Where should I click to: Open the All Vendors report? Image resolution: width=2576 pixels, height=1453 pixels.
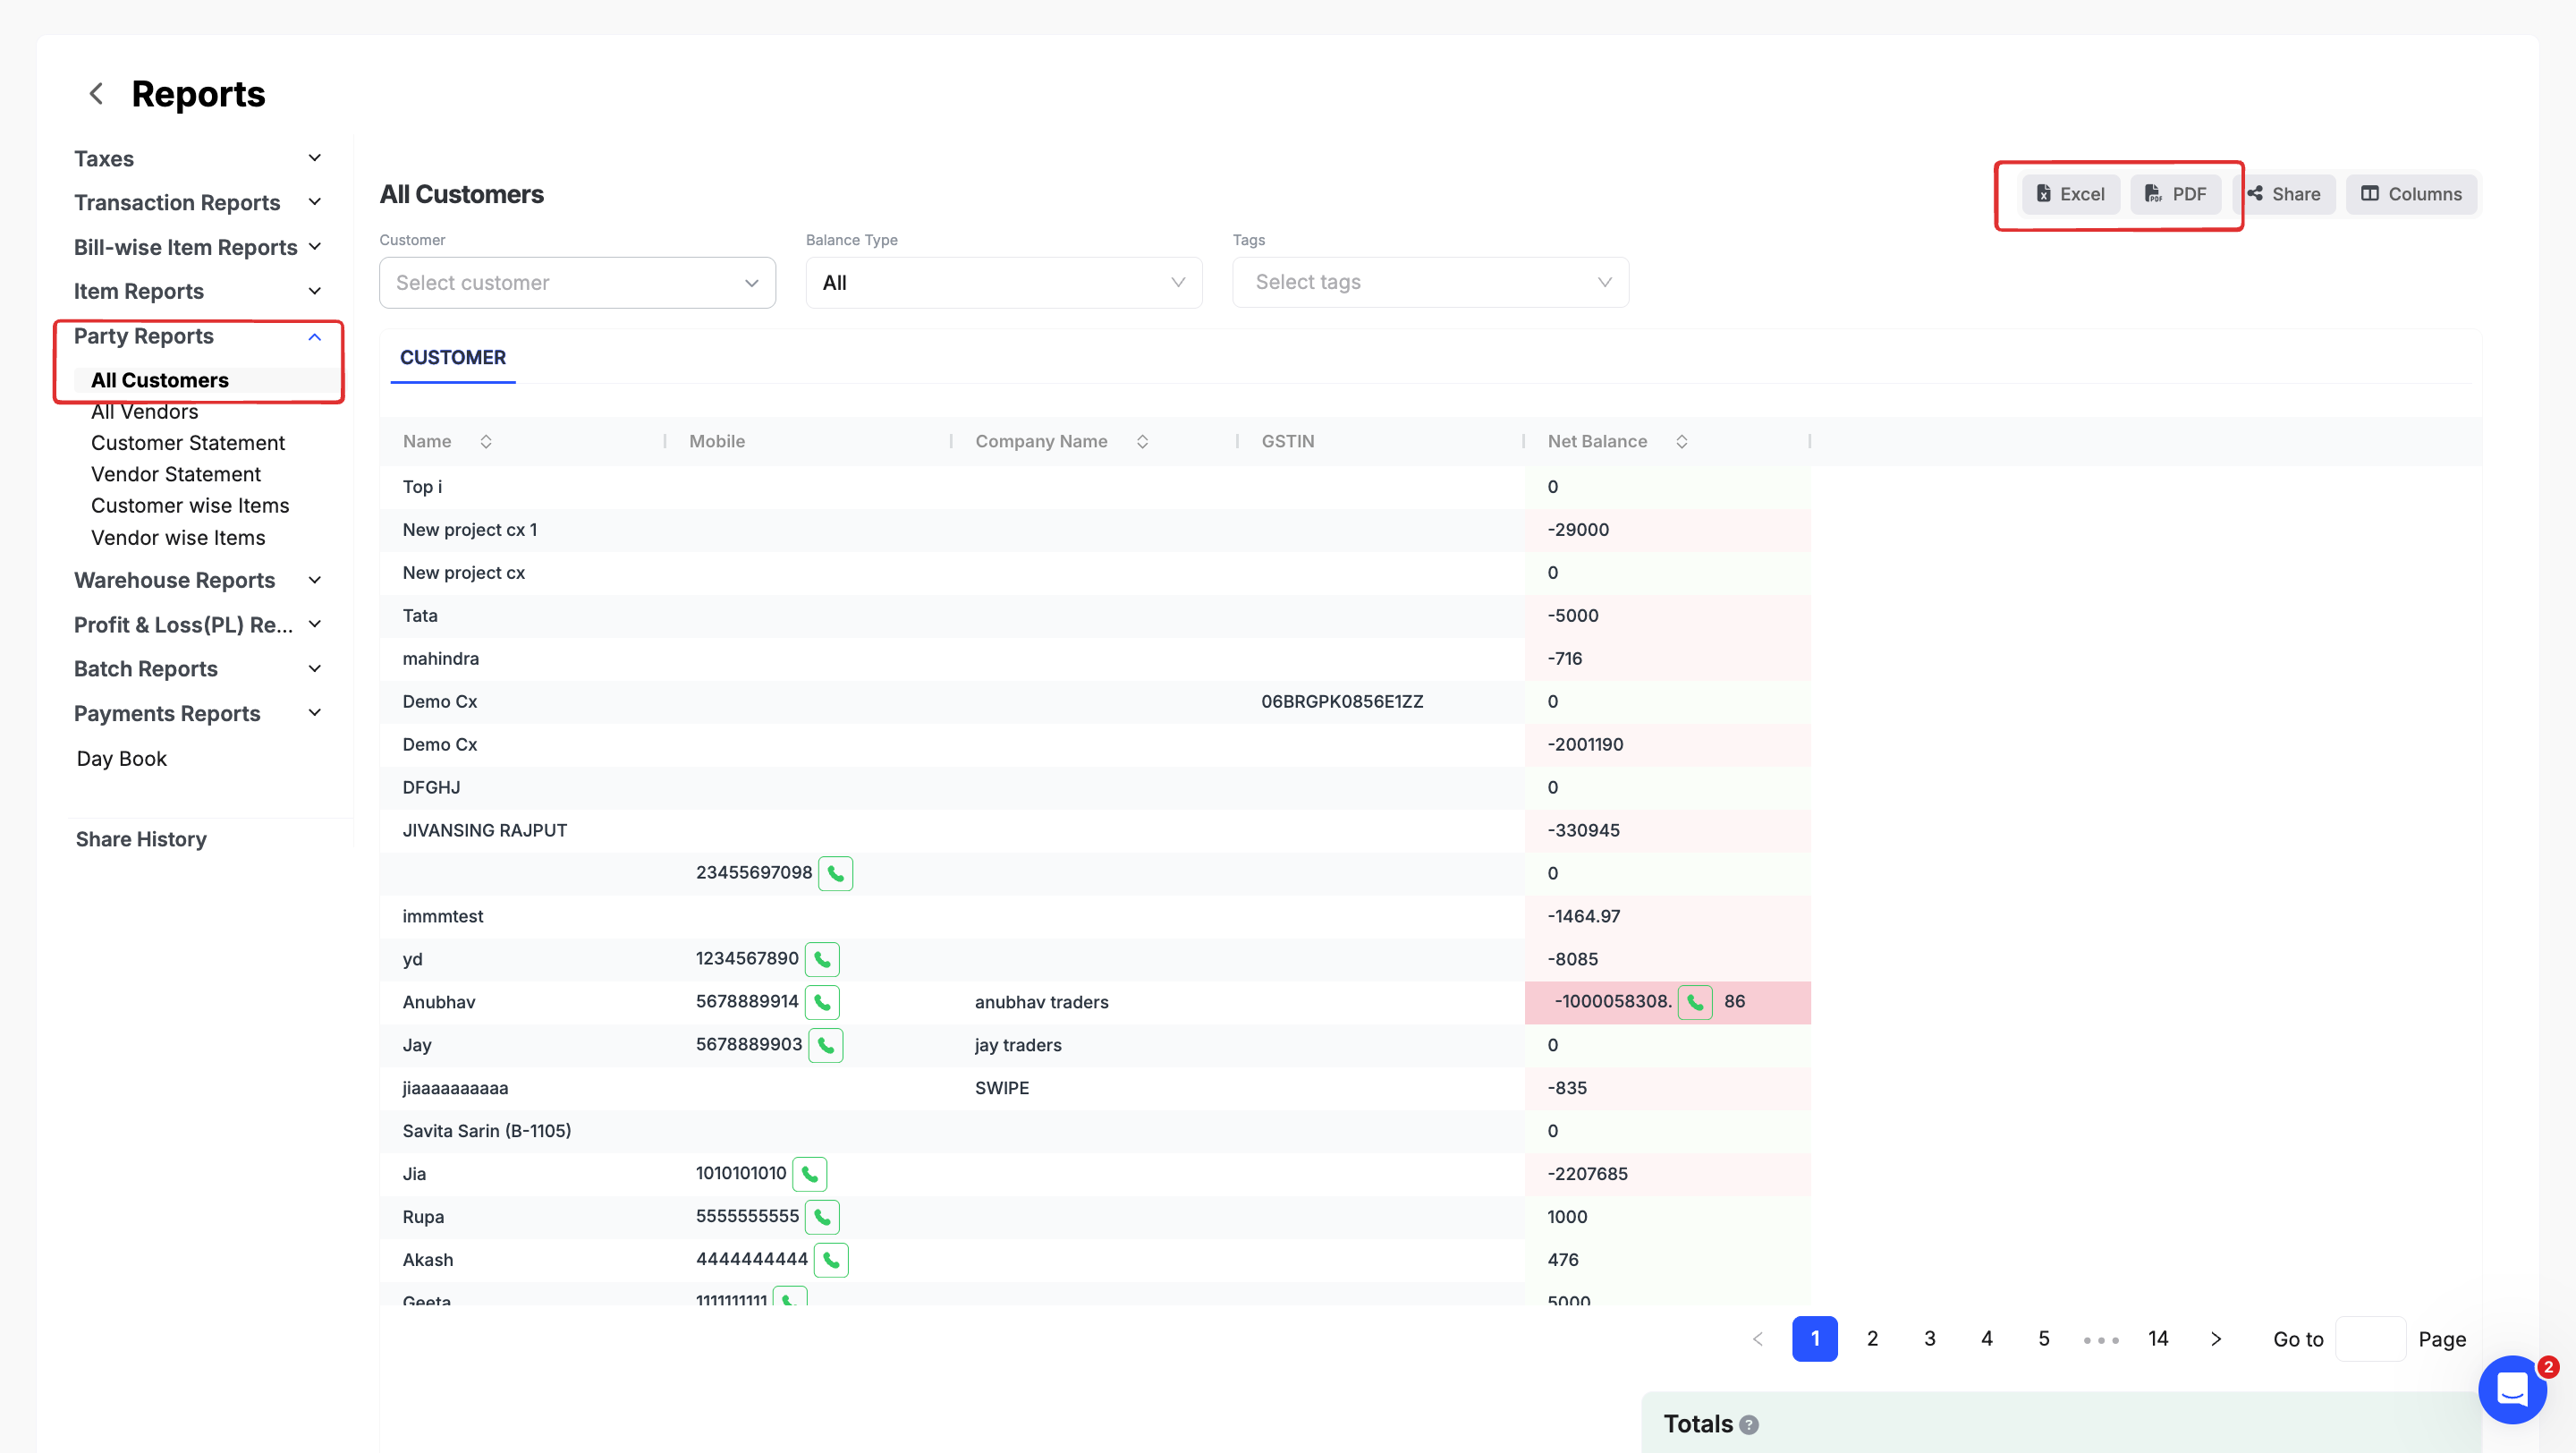coord(144,412)
